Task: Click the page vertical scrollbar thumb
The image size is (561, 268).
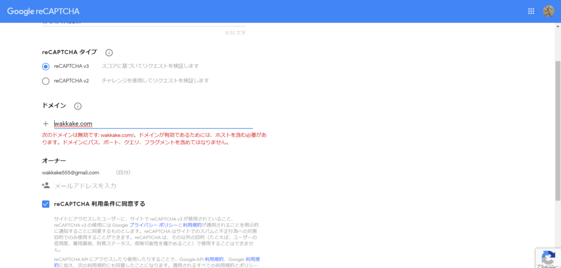Action: click(x=558, y=130)
